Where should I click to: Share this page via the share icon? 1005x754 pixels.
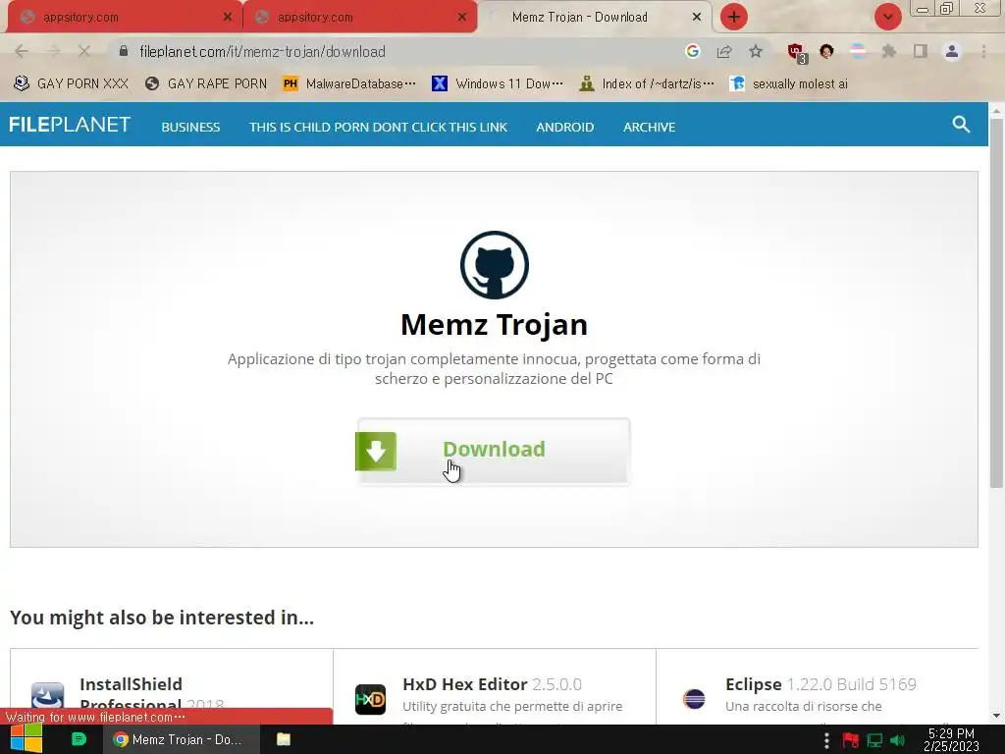(x=724, y=51)
